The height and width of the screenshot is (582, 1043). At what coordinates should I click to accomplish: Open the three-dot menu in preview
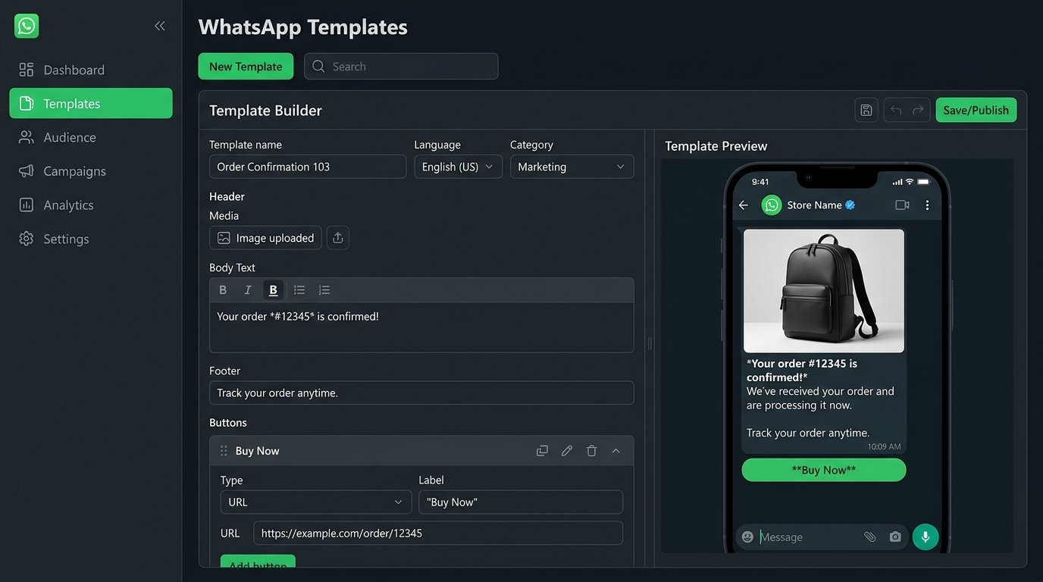pos(928,205)
